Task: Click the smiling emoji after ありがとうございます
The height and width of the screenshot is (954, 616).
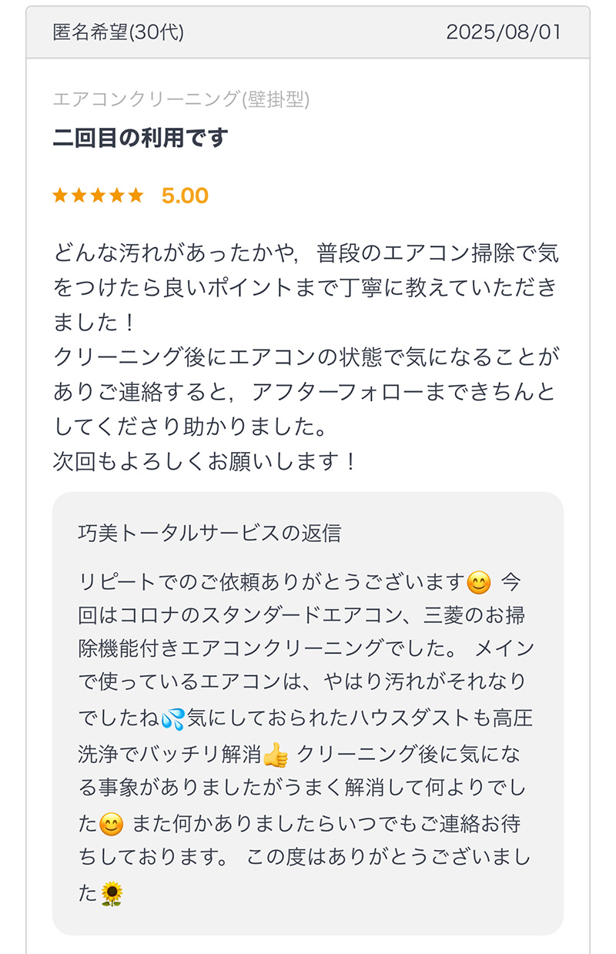Action: coord(479,583)
